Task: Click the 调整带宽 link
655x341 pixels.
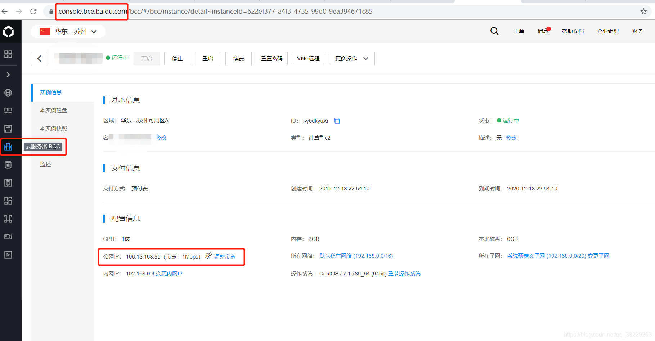Action: tap(225, 256)
